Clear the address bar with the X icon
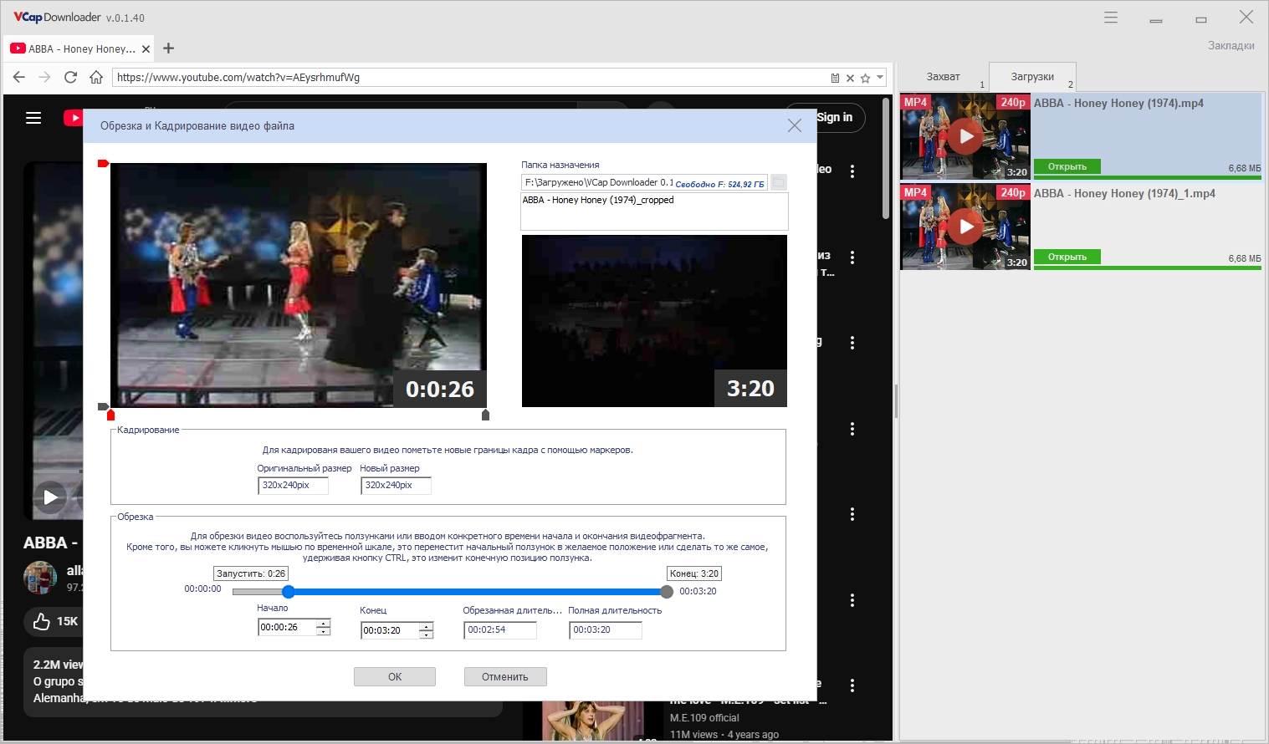 850,78
